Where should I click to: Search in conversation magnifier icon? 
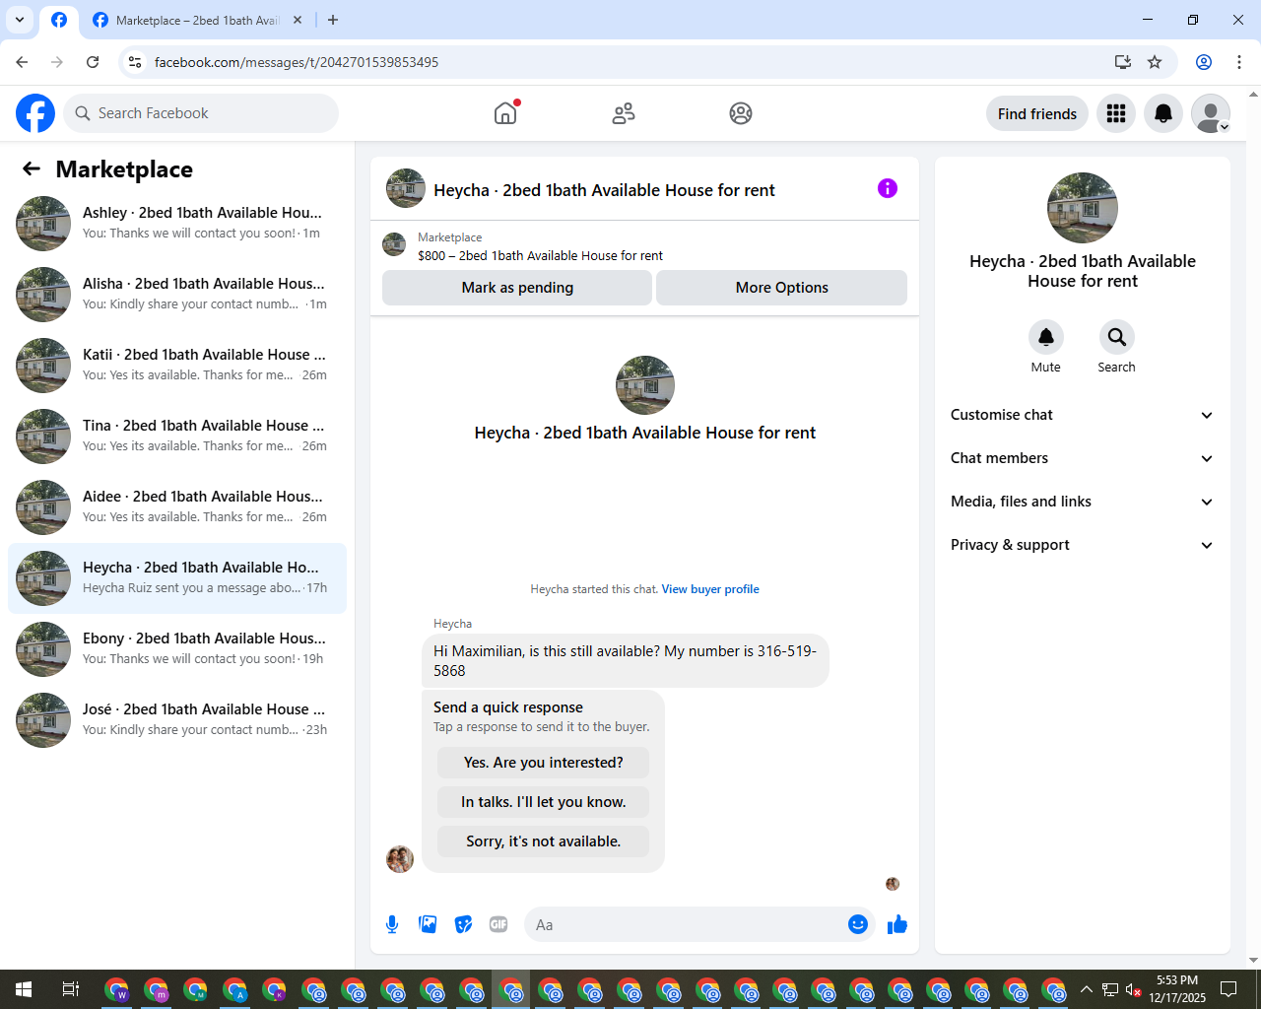1117,337
